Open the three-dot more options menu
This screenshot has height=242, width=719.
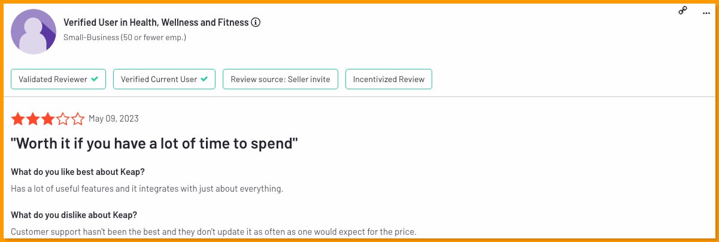coord(706,13)
